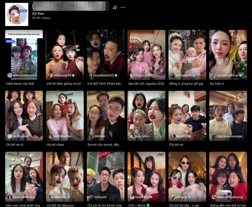Open the three-dots more options menu
The width and height of the screenshot is (252, 207).
pos(123,7)
